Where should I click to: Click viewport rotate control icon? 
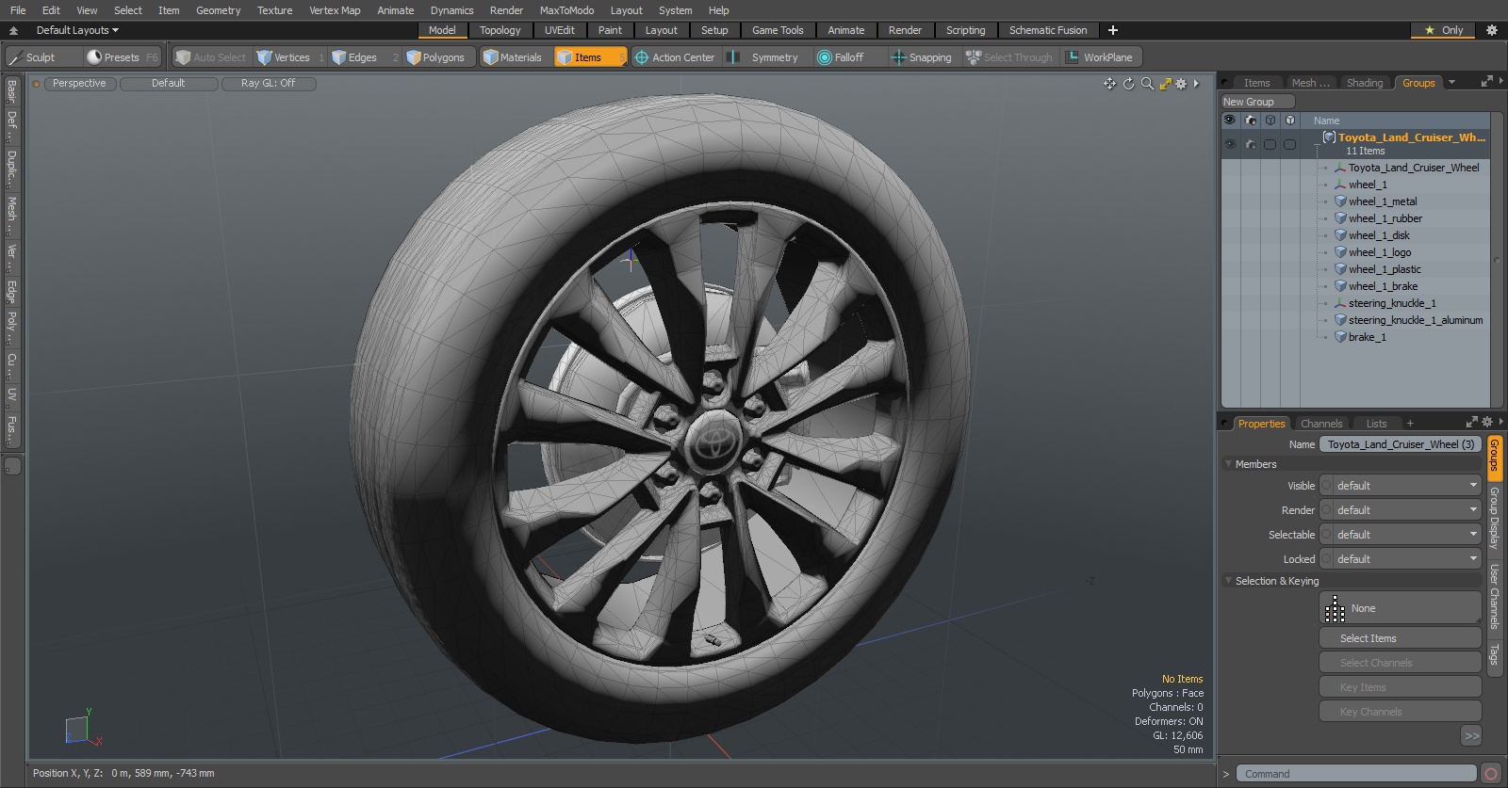point(1129,84)
